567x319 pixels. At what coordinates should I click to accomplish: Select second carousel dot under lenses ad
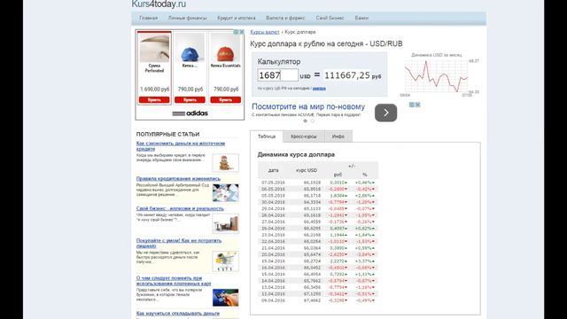tap(313, 121)
